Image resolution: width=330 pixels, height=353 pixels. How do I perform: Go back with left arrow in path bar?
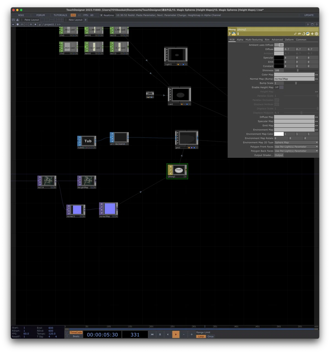click(x=22, y=24)
